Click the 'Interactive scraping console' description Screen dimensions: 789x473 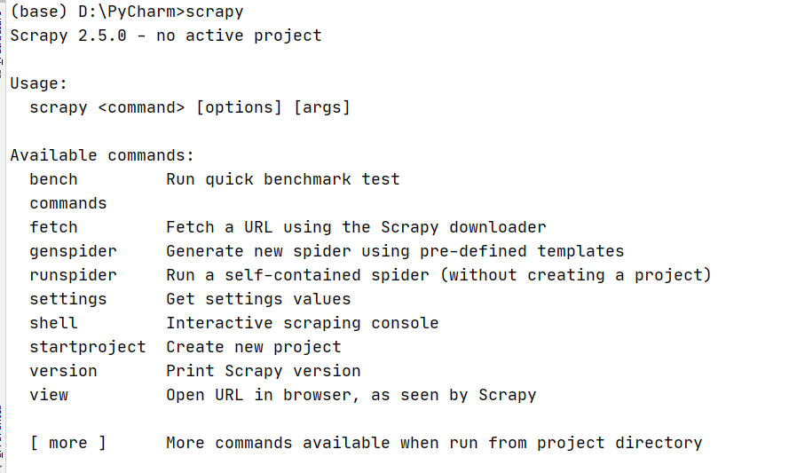pyautogui.click(x=303, y=323)
